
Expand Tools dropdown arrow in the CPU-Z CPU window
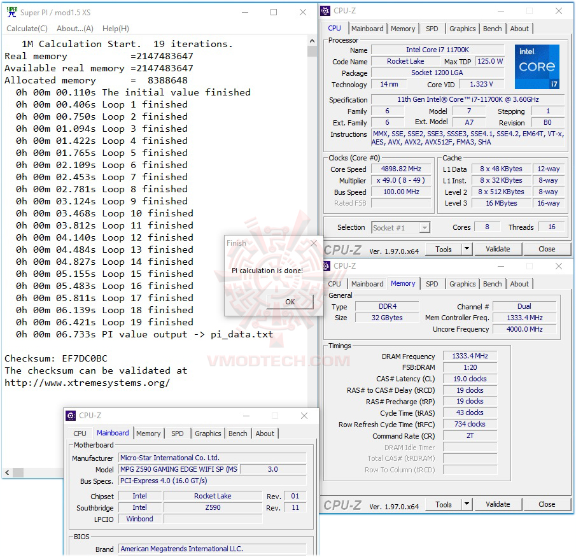(x=467, y=249)
